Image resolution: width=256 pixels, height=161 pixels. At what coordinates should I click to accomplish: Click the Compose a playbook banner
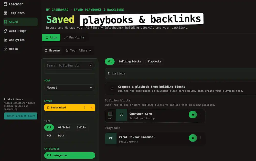click(x=180, y=89)
